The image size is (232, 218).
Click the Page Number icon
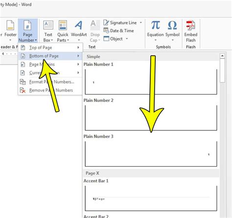[x=27, y=25]
